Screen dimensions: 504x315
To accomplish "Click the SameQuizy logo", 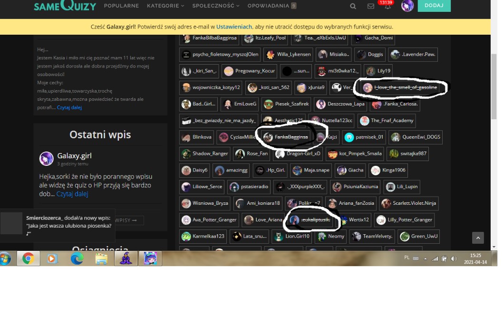I will tap(65, 6).
